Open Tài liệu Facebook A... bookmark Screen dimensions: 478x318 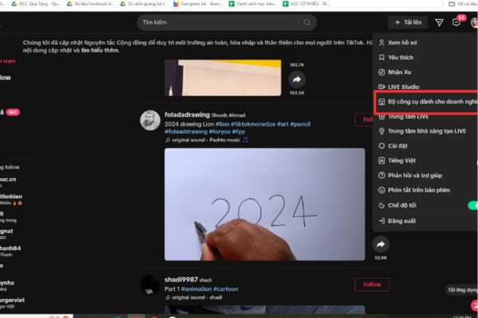tap(91, 4)
